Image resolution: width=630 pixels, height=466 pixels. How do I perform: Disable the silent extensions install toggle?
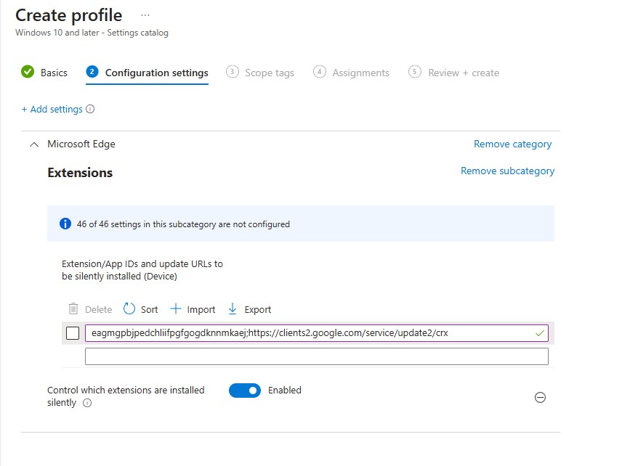coord(244,391)
